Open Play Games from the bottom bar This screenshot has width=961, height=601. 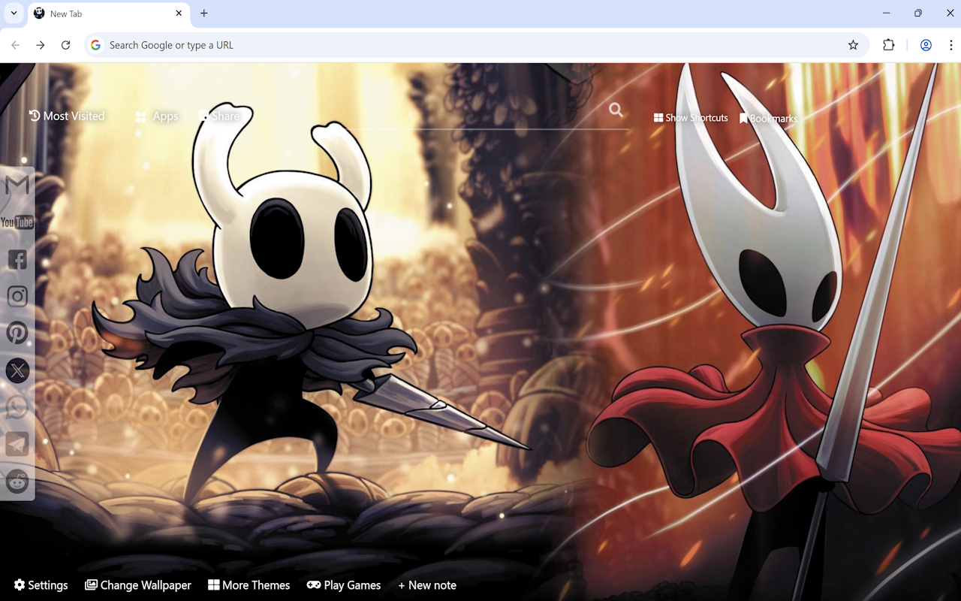click(344, 585)
